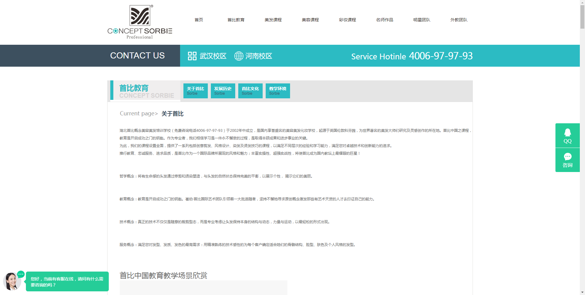
Task: Open the 明星团队 navigation link
Action: click(x=422, y=20)
